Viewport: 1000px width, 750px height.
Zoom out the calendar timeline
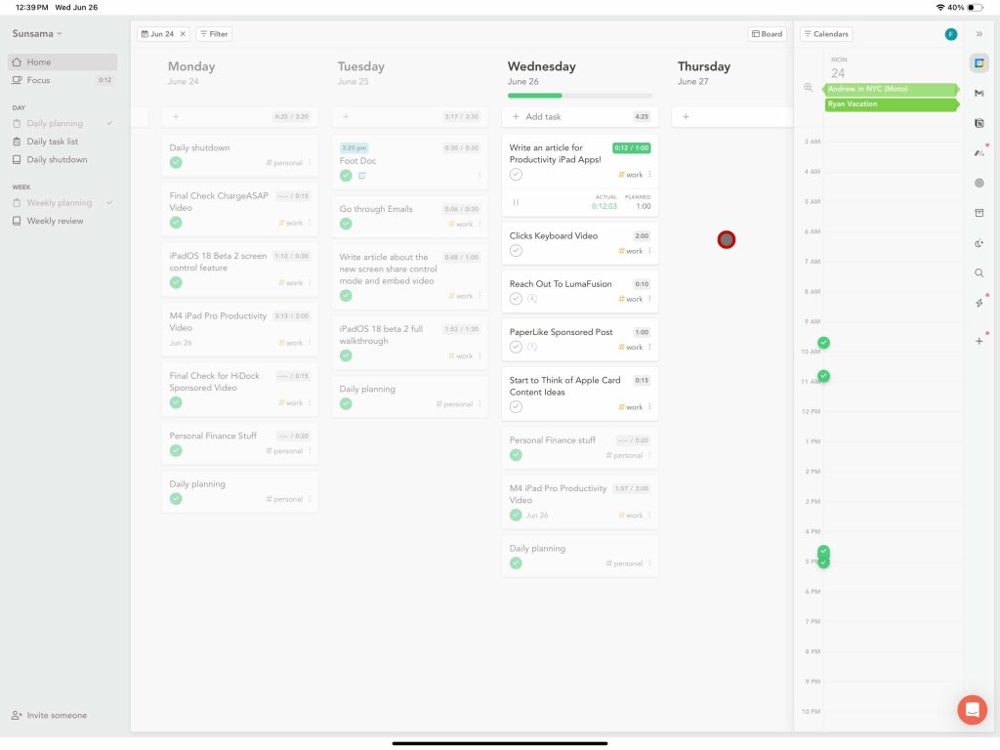[x=808, y=87]
